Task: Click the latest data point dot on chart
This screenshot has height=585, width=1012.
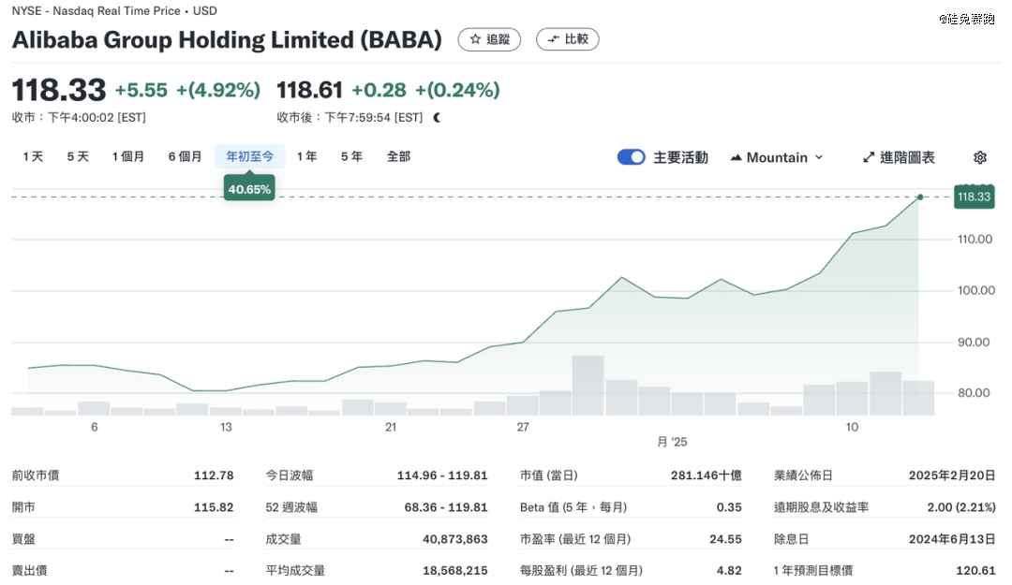Action: 920,197
